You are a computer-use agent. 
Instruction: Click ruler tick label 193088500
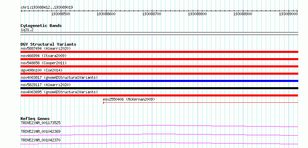pos(61,14)
